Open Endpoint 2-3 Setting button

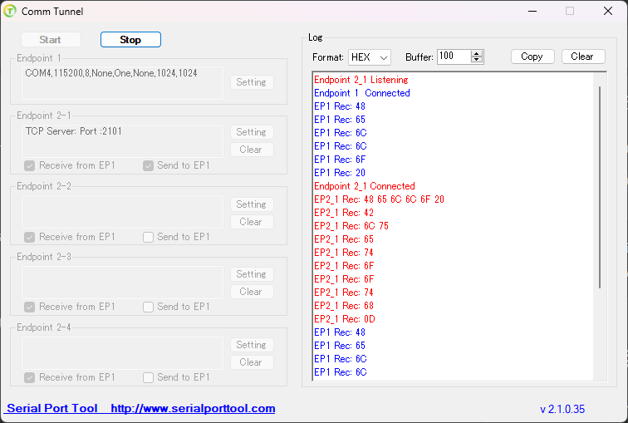(252, 274)
